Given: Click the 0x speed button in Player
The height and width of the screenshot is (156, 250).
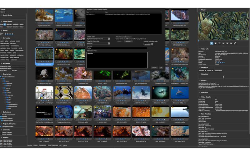Looking at the screenshot, I should tap(231, 43).
